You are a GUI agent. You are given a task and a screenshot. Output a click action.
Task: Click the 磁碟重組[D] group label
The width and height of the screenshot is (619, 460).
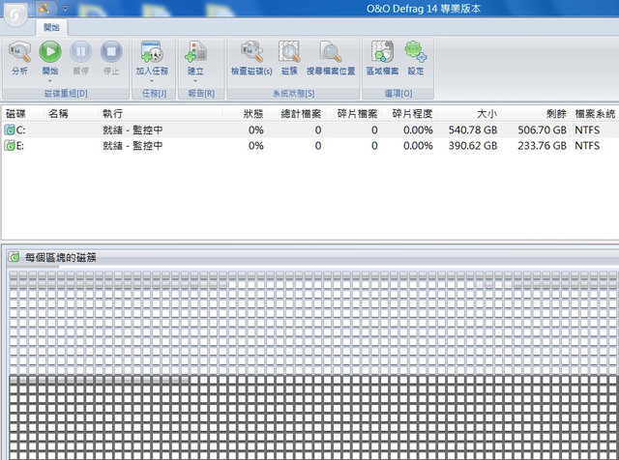tap(66, 94)
